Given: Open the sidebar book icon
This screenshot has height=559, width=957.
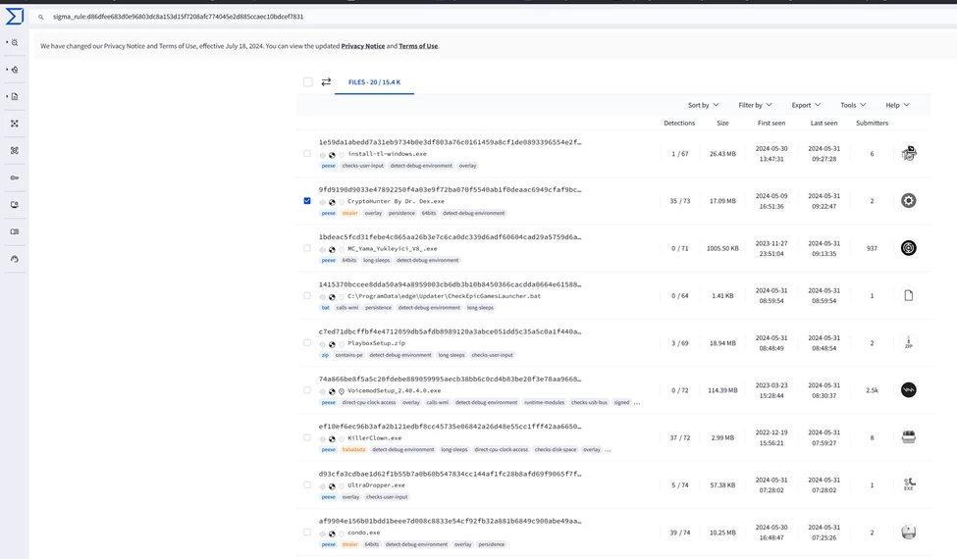Looking at the screenshot, I should pyautogui.click(x=15, y=231).
